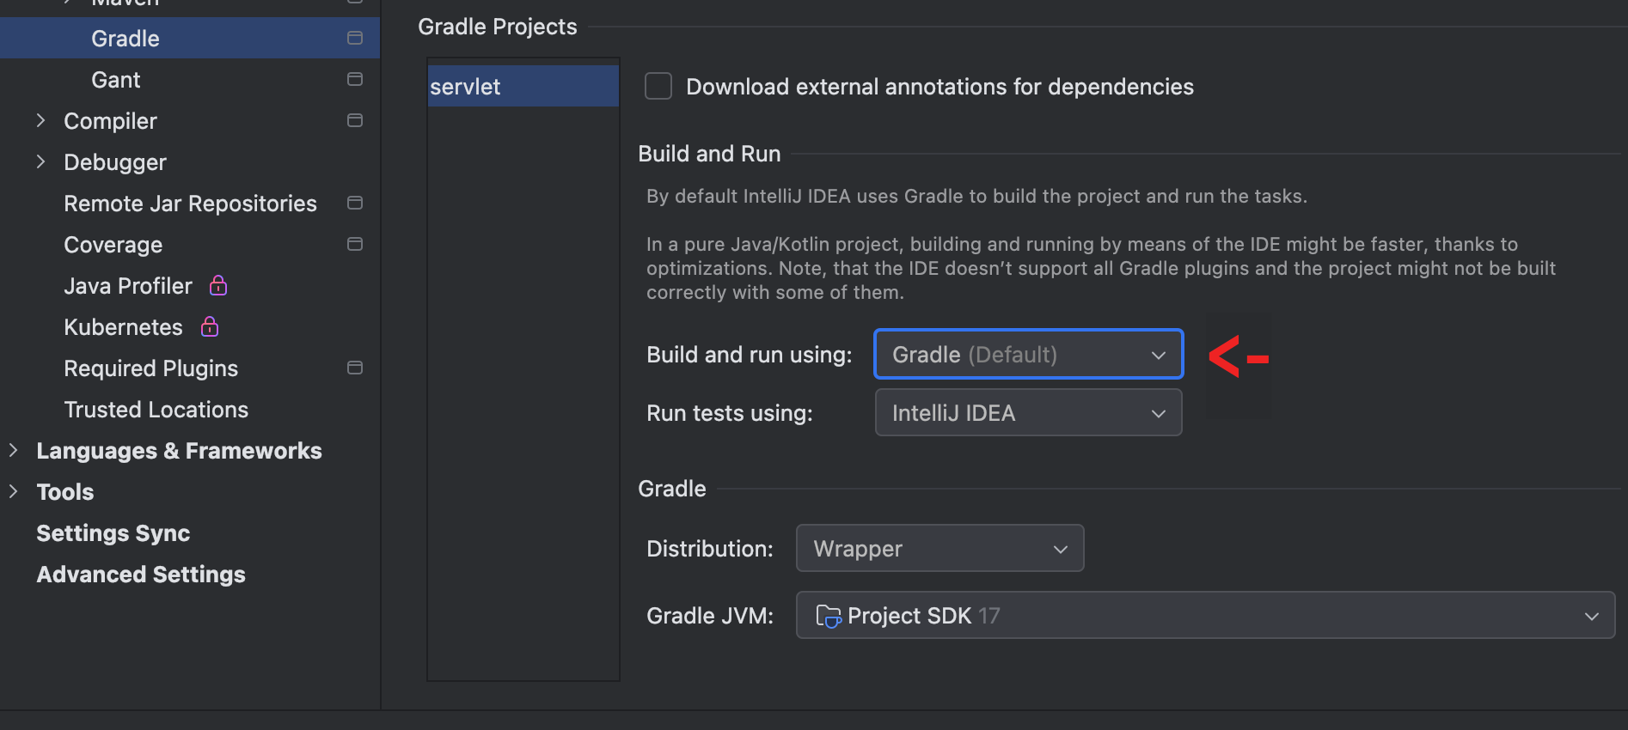Click the project-level icon next to Gant
This screenshot has height=730, width=1628.
[x=354, y=79]
